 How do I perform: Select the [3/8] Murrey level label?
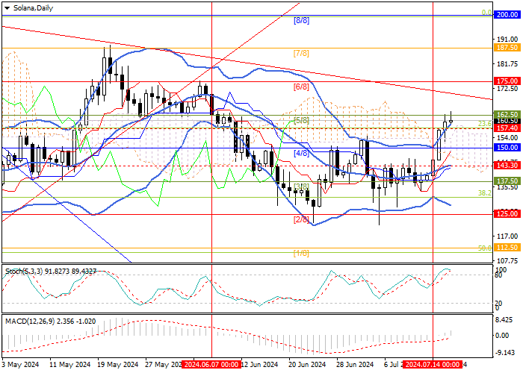301,186
